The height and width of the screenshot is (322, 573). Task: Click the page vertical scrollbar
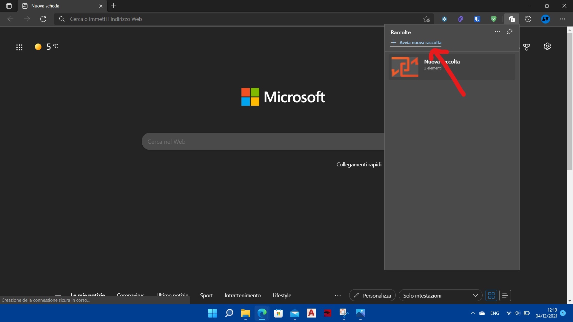click(570, 101)
